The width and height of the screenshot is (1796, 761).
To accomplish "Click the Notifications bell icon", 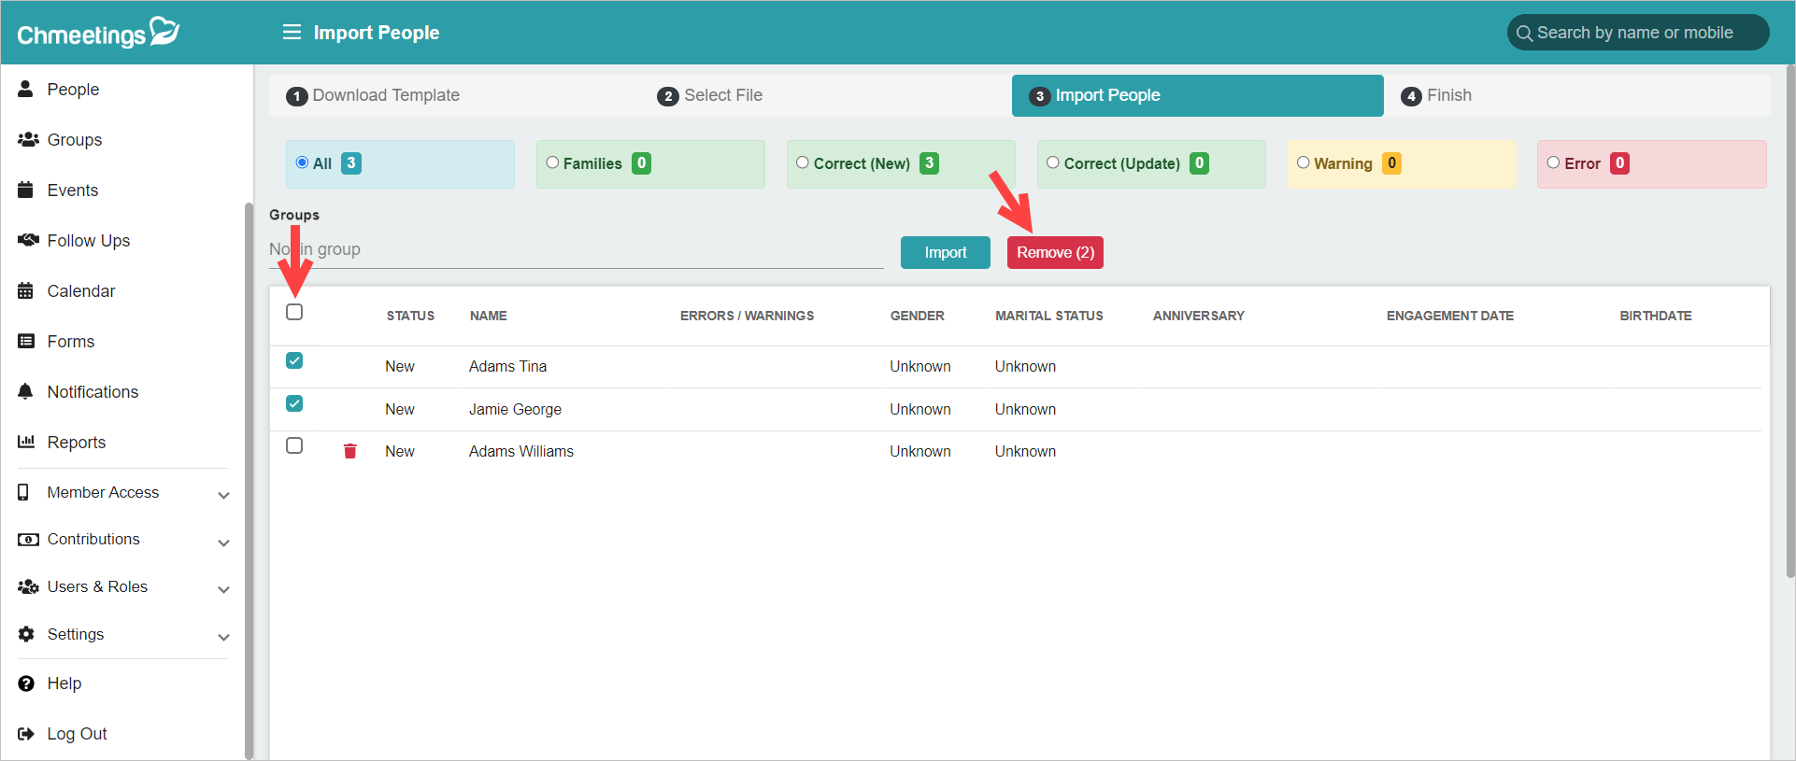I will tap(26, 391).
